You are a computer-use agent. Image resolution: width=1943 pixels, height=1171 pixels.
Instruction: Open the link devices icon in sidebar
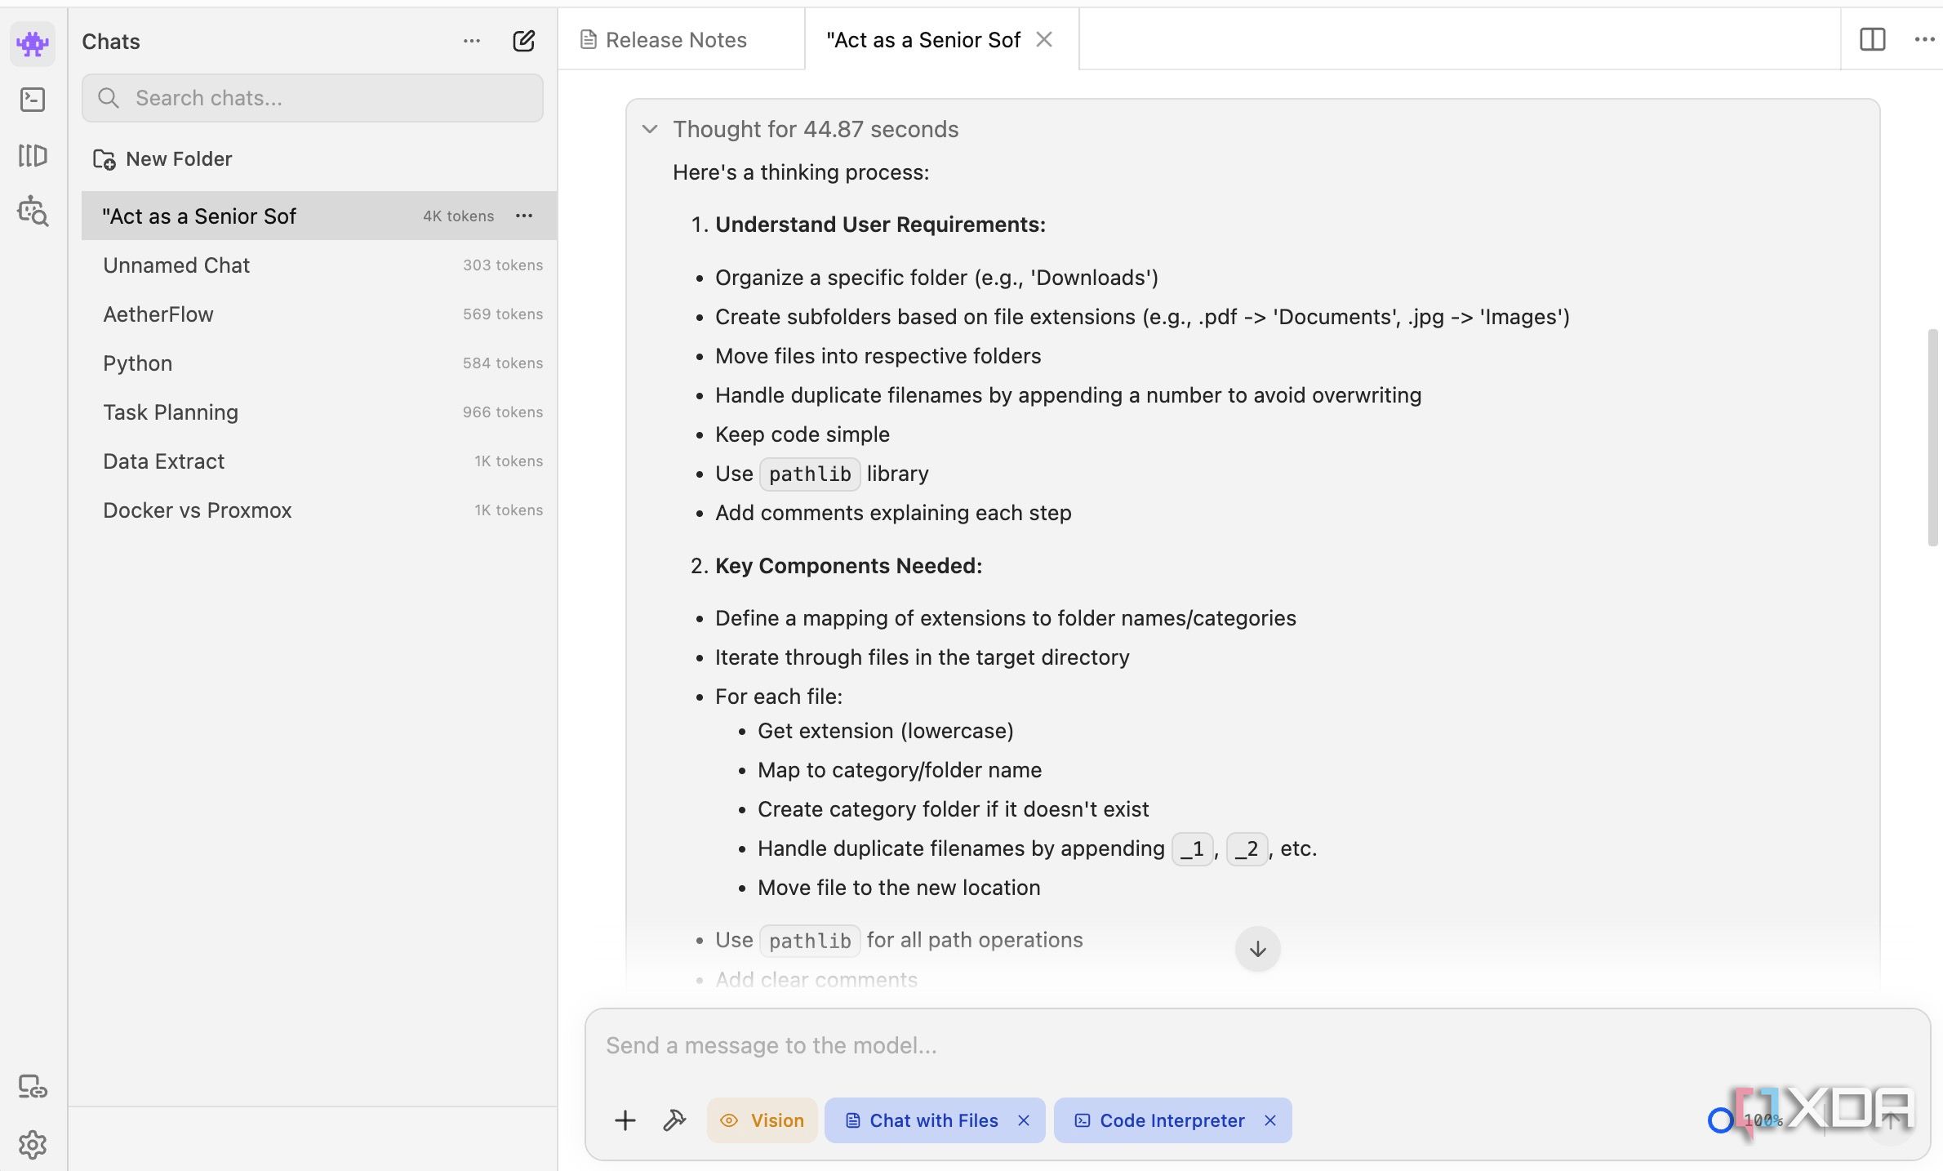[33, 1086]
